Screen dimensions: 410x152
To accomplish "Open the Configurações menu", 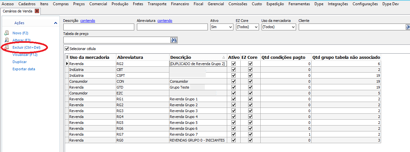I will pos(365,4).
